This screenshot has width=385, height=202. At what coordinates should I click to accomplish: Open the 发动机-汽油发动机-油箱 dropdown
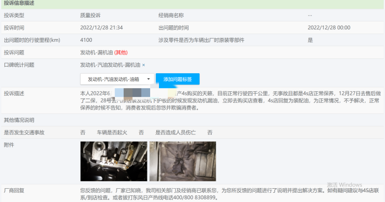(x=117, y=79)
